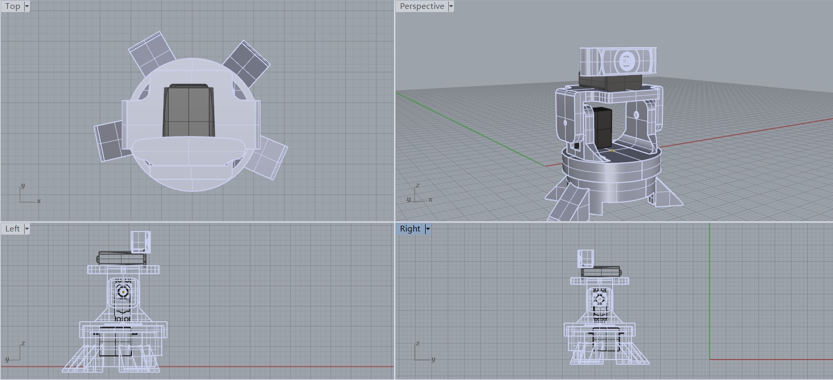The image size is (833, 380).
Task: Click the Right viewport title label
Action: pyautogui.click(x=410, y=229)
